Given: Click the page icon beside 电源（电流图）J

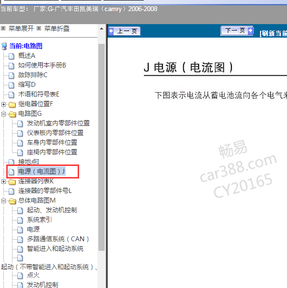Looking at the screenshot, I should [12, 172].
